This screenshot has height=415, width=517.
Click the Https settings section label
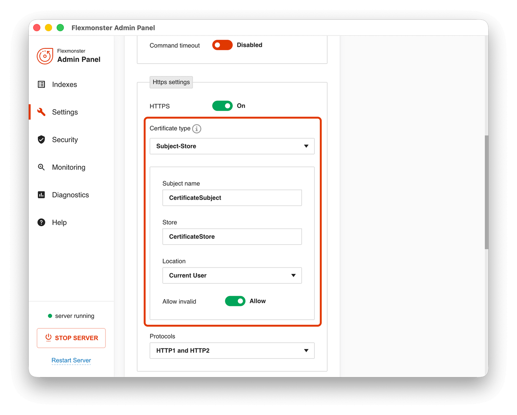click(x=171, y=82)
